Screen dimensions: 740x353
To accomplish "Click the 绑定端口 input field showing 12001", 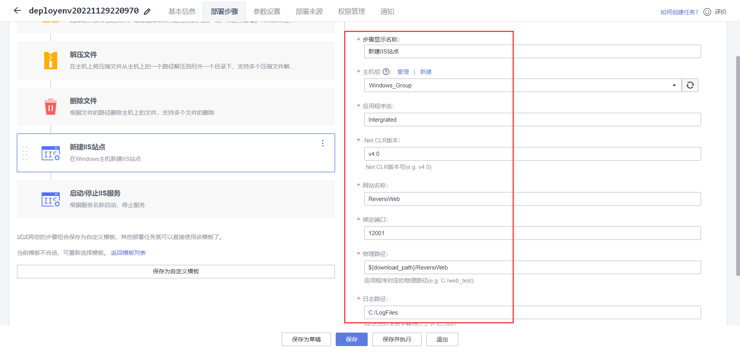I will point(533,233).
